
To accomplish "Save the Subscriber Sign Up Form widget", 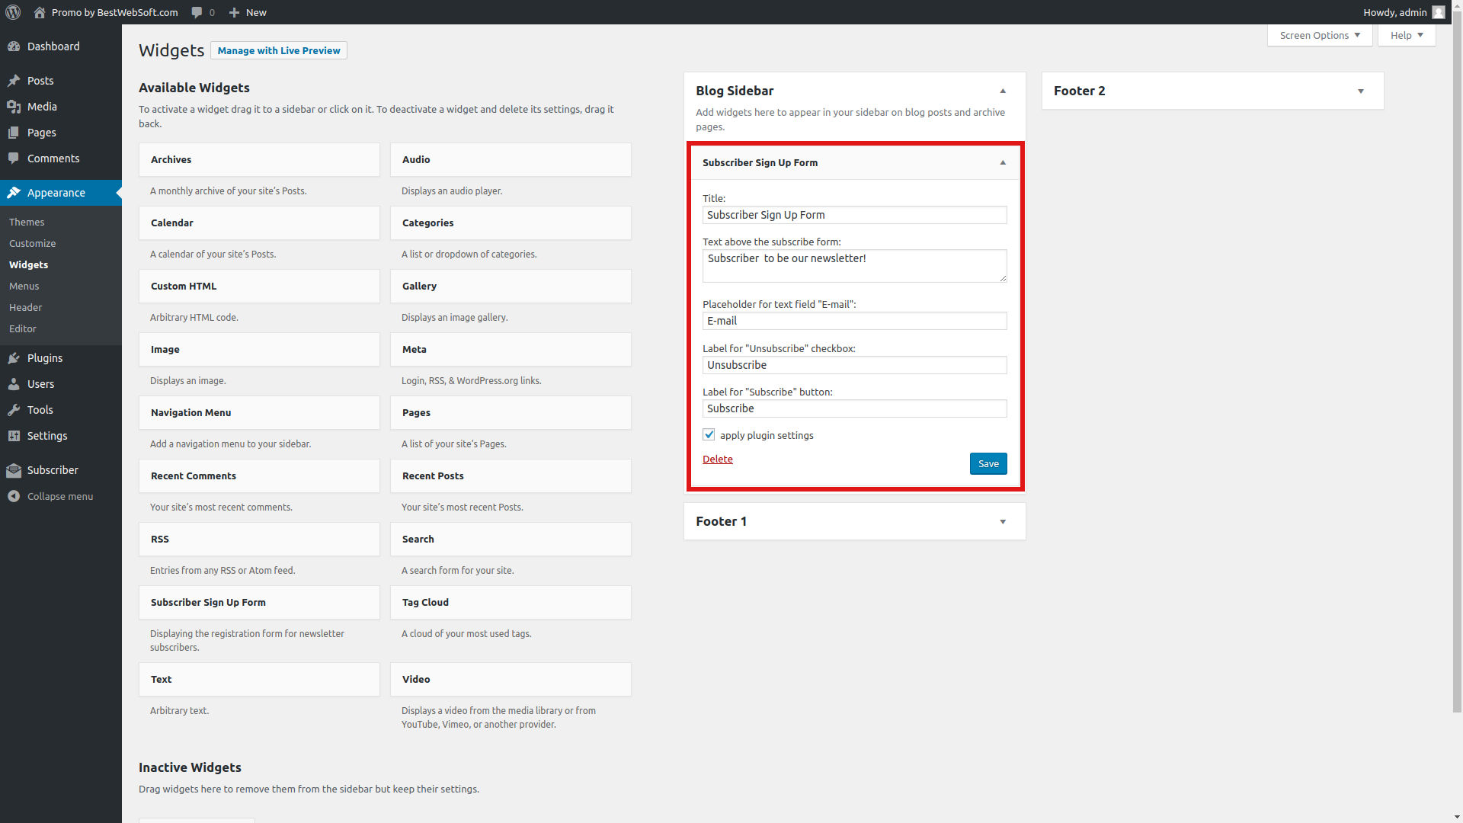I will [988, 463].
